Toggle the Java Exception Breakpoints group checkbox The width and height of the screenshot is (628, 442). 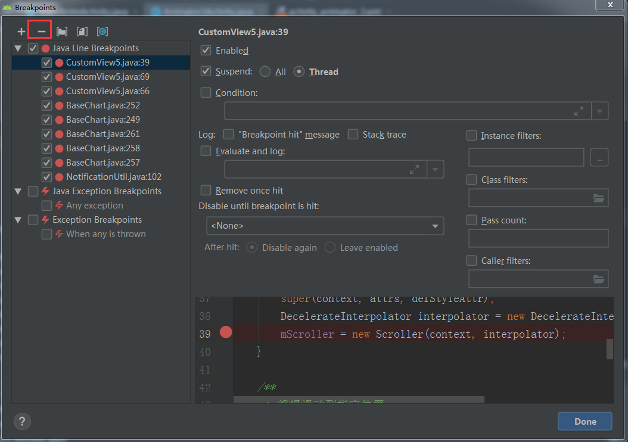pyautogui.click(x=33, y=191)
